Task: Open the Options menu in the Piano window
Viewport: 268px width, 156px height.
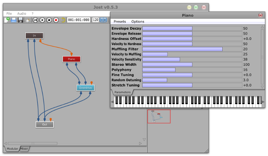Action: point(138,21)
